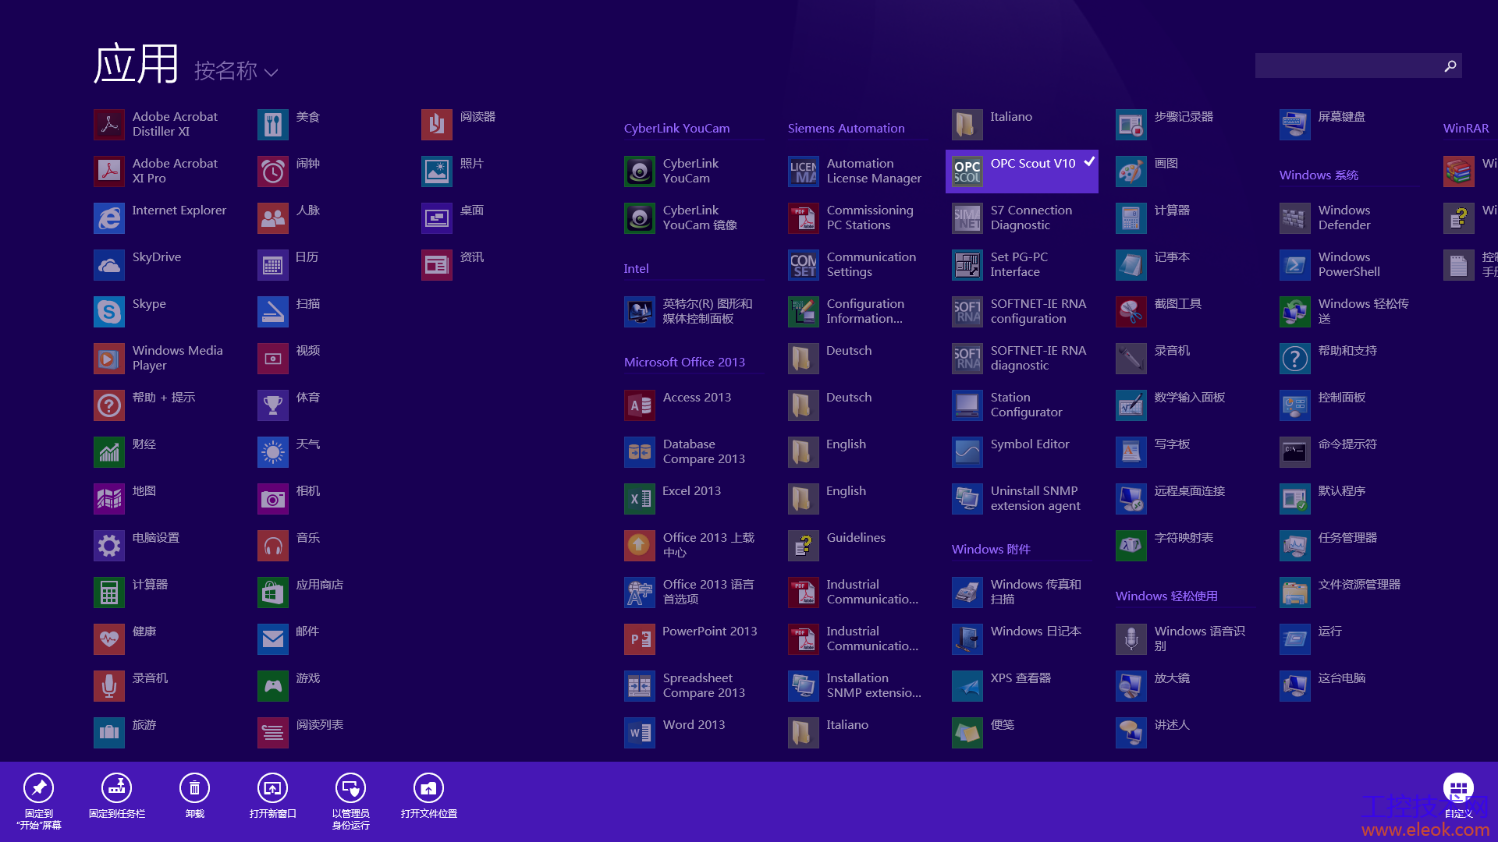Screen dimensions: 1498x842
Task: Pin to Start screen using 固定到开始屏幕
Action: (x=39, y=801)
